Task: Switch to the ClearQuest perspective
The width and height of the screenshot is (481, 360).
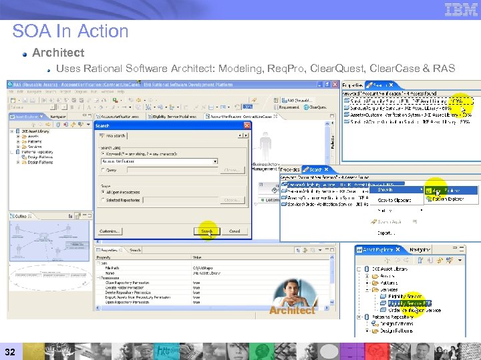Action: coord(315,107)
